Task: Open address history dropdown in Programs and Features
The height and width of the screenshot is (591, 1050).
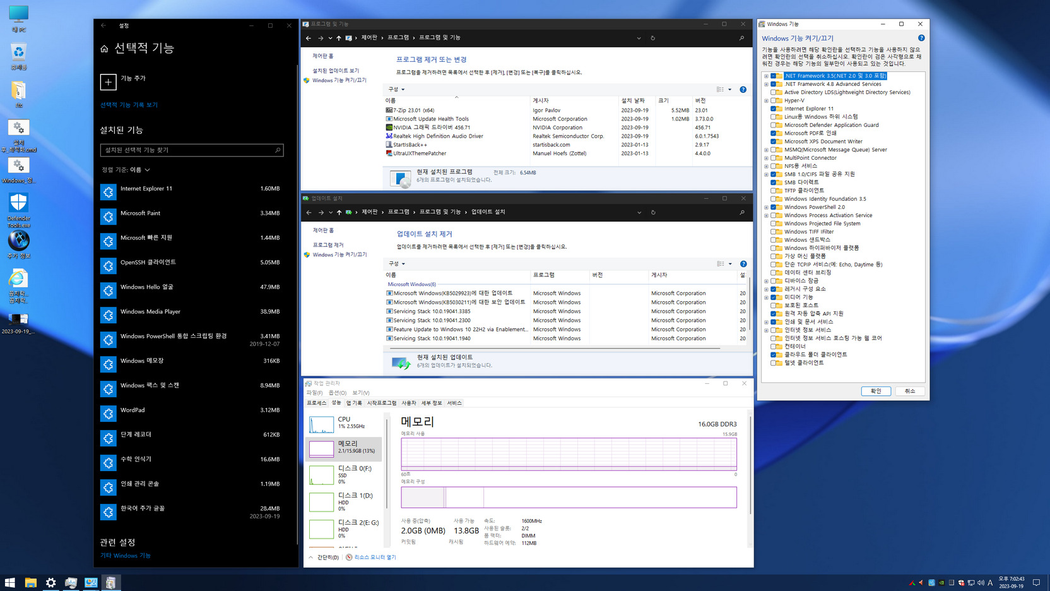Action: click(639, 38)
